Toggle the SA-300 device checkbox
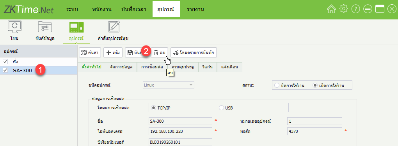 click(x=5, y=70)
